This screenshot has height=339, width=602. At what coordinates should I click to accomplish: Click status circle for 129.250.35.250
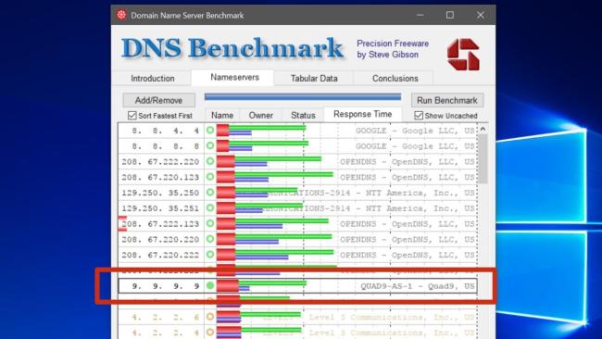(x=210, y=193)
